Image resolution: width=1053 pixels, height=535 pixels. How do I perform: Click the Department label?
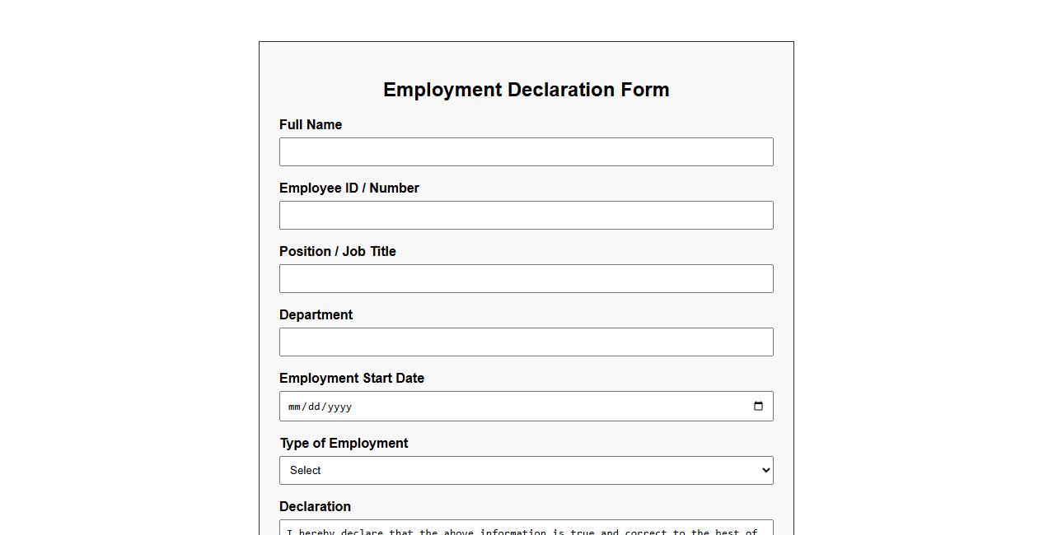tap(316, 314)
